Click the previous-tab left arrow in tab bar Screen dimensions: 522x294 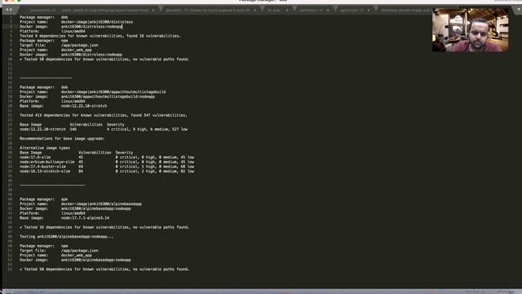(7, 10)
